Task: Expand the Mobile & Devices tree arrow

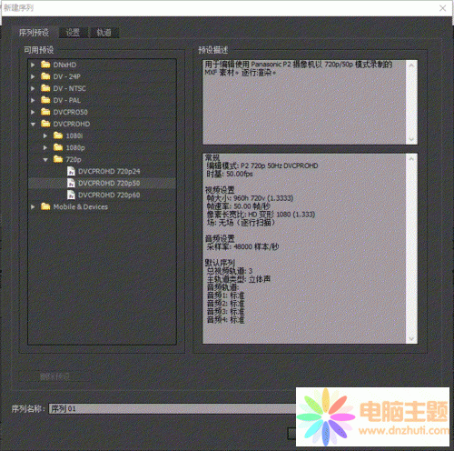Action: pos(33,206)
